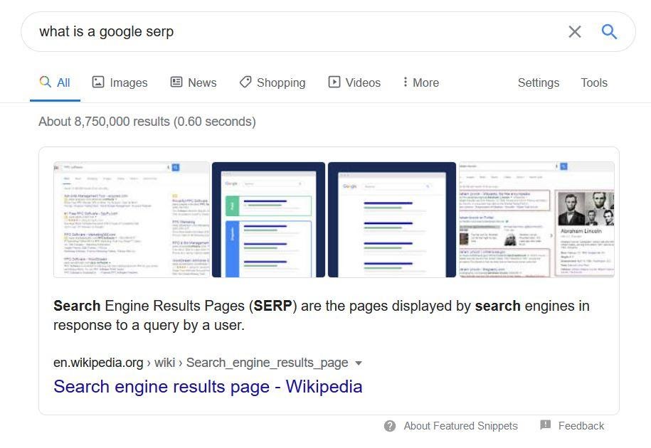The height and width of the screenshot is (448, 651).
Task: Click the Abraham Lincoln results thumbnail
Action: click(x=537, y=219)
